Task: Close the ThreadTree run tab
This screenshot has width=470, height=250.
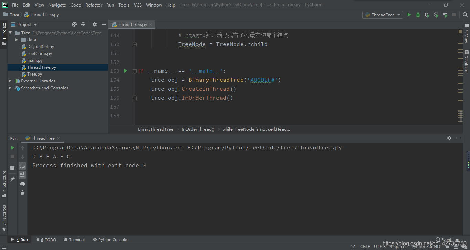Action: pyautogui.click(x=58, y=138)
